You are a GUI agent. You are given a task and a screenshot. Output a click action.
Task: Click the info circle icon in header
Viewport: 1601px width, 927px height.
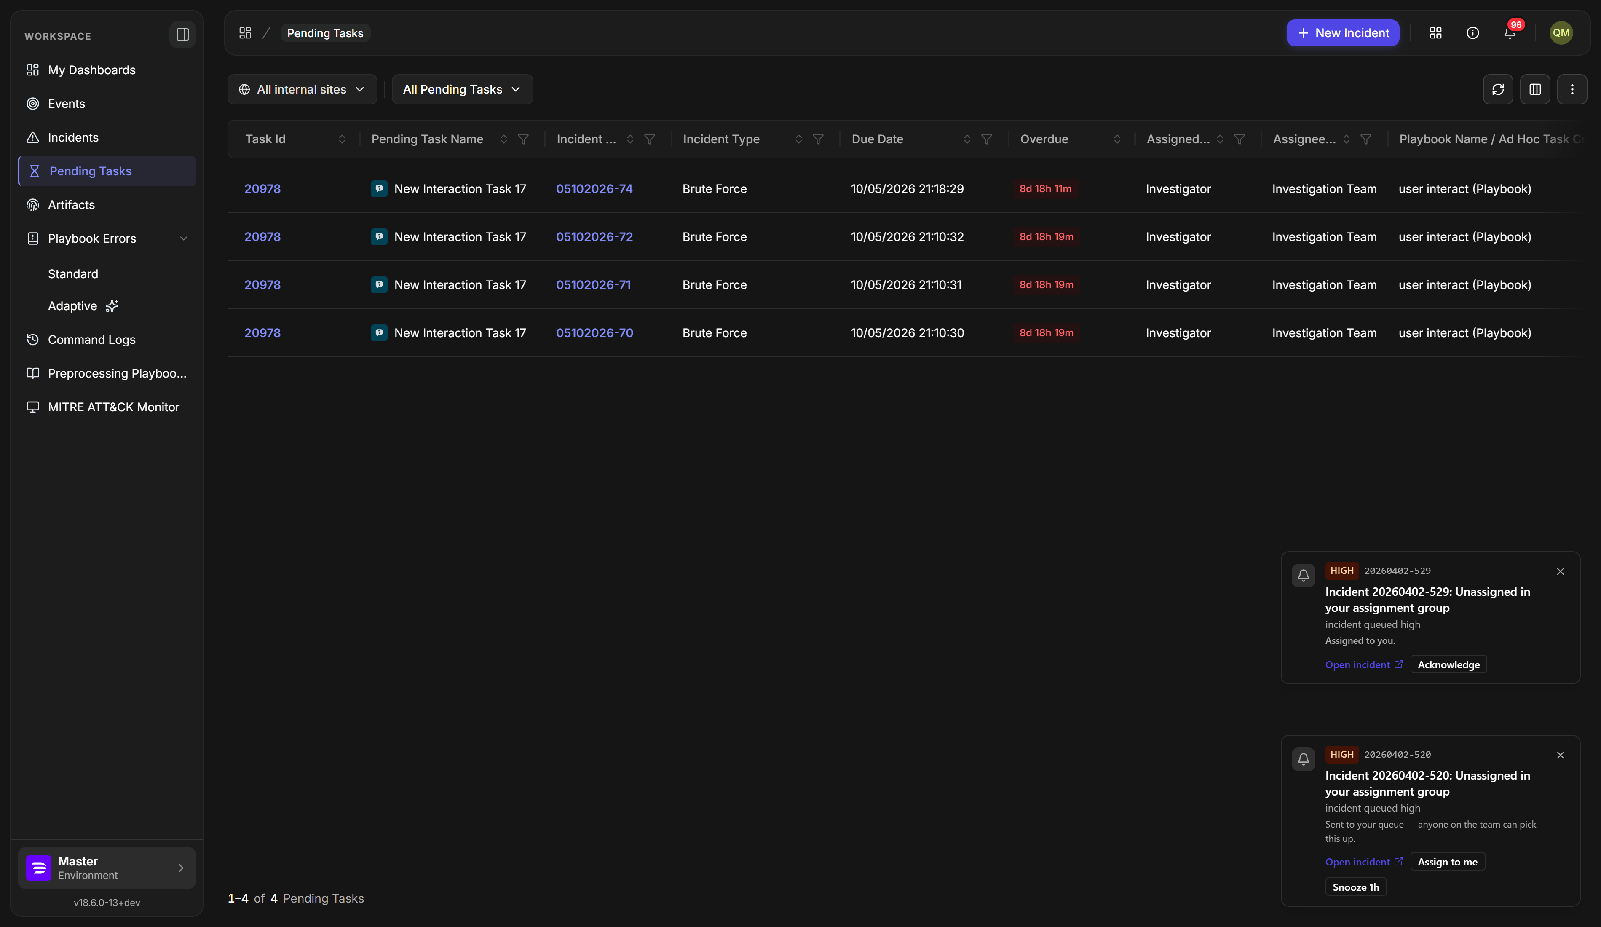click(x=1472, y=33)
